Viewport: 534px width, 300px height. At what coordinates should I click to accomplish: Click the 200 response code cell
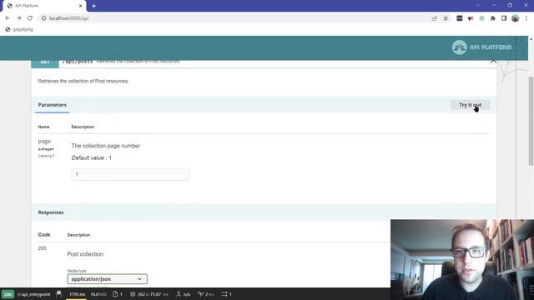(43, 248)
